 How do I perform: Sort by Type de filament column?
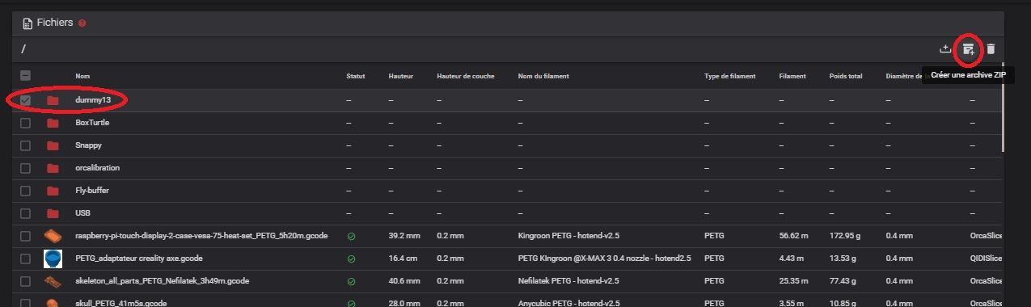pos(729,76)
